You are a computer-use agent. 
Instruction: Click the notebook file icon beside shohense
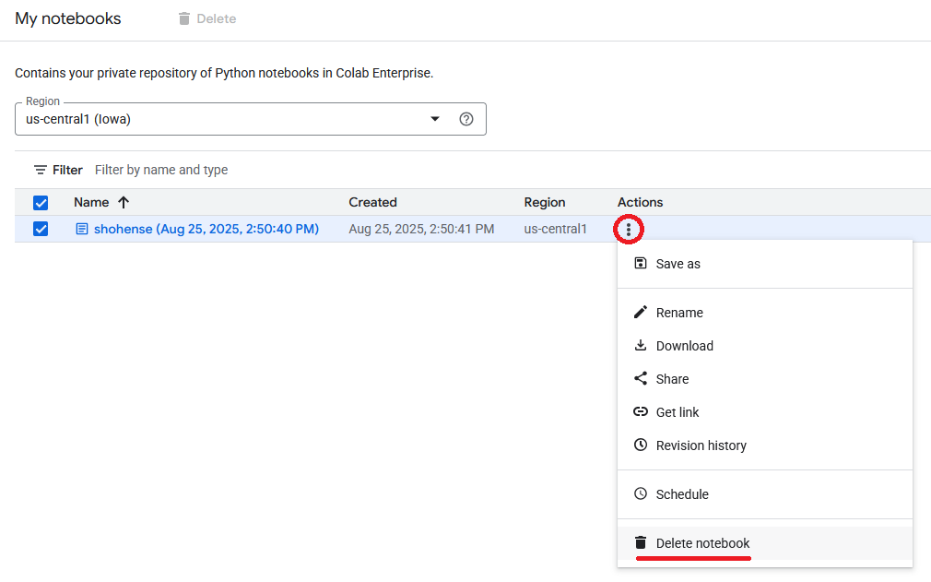point(82,229)
